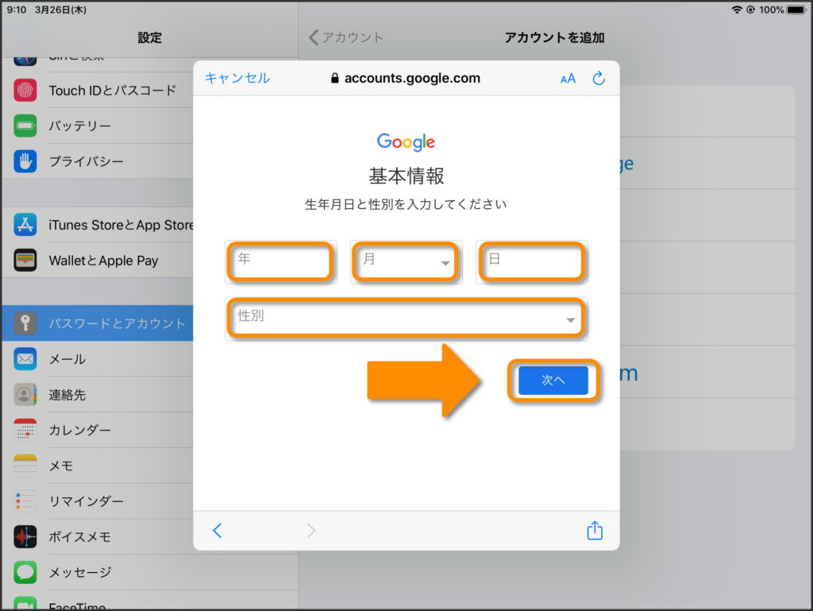
Task: Select the Wallet and Apple Pay icon
Action: click(x=25, y=261)
